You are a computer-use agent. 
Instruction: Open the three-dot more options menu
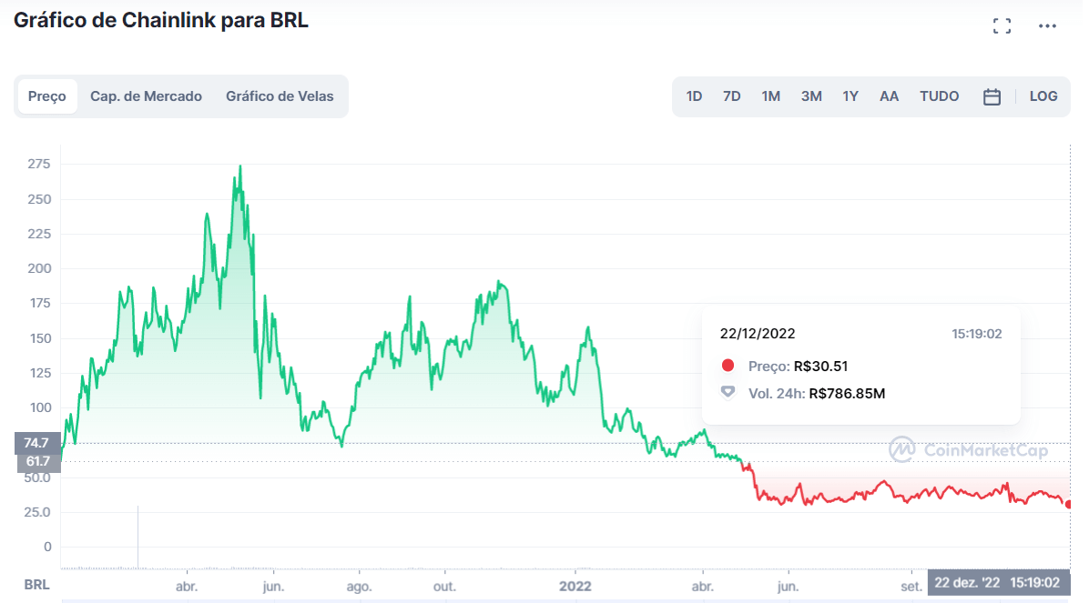tap(1047, 26)
